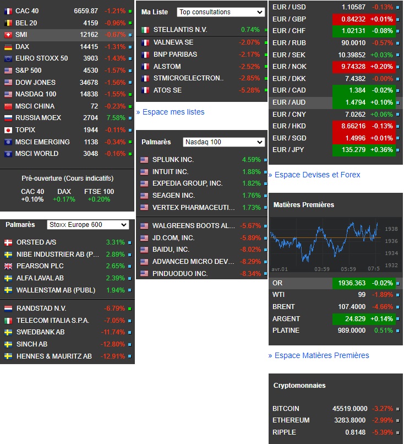Screen dimensions: 404x444
Task: Click the Swiss flag beside SMI
Action: coord(8,35)
